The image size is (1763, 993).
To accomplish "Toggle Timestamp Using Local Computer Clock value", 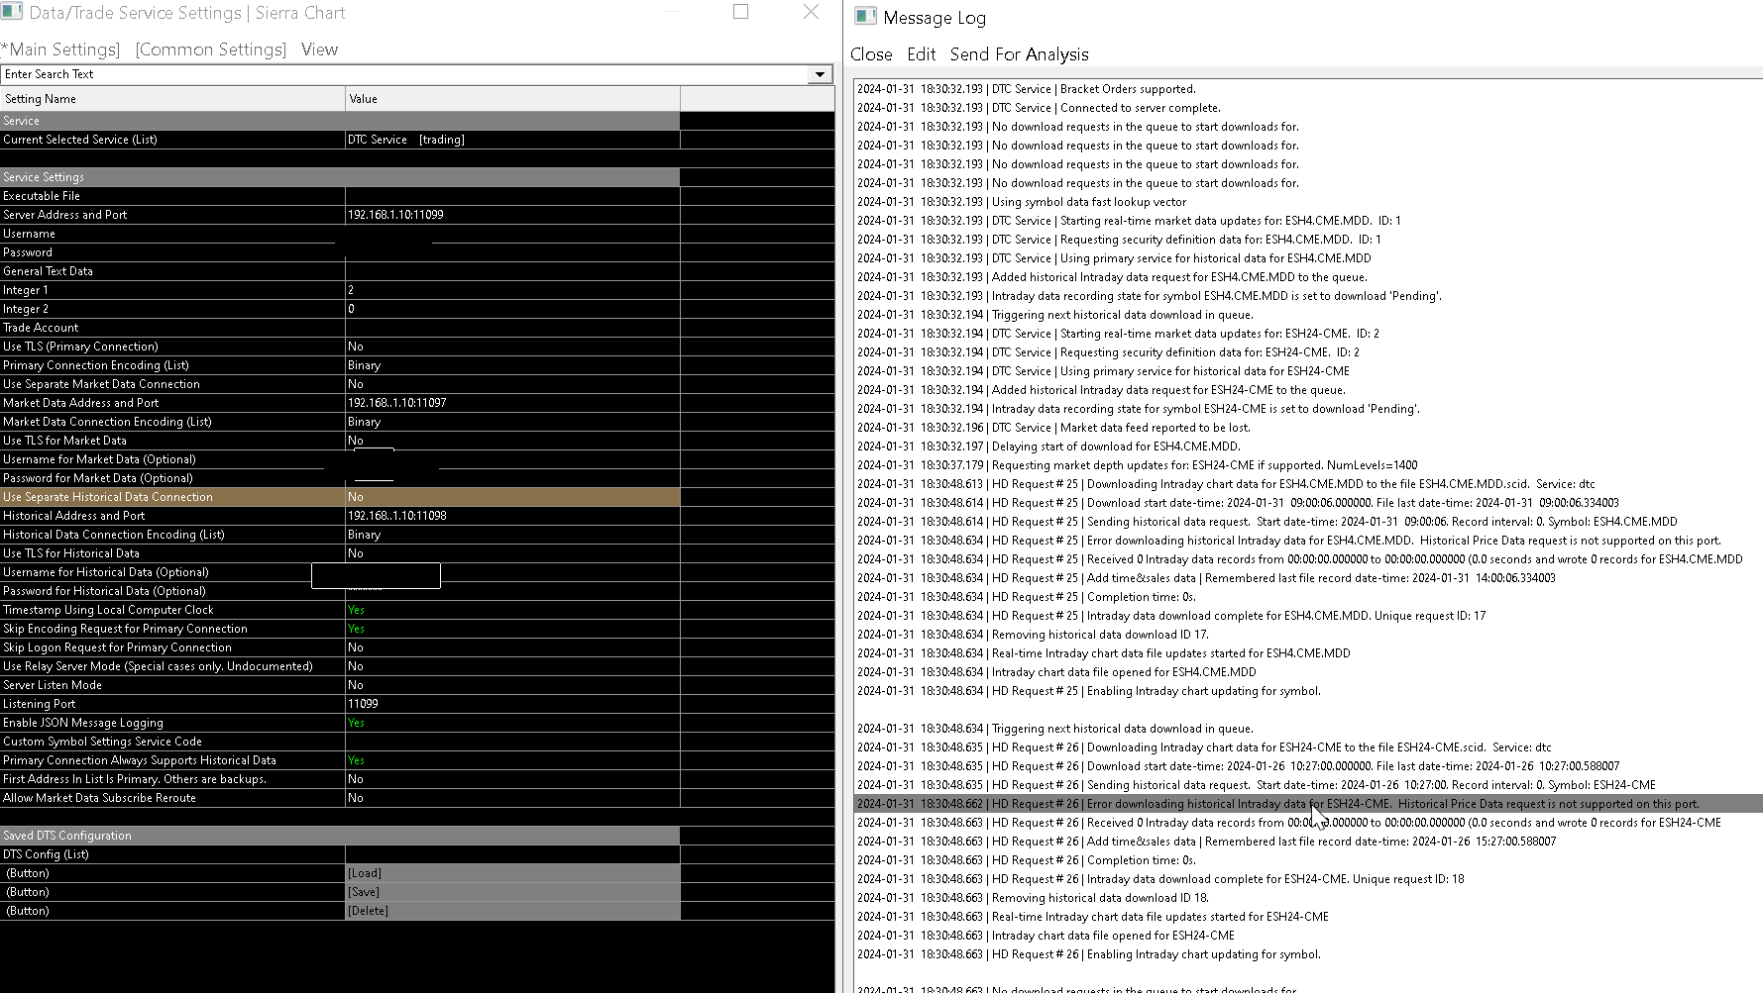I will pos(512,610).
